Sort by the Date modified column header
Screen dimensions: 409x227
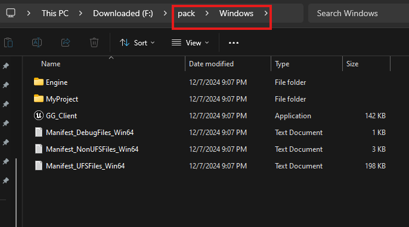[x=211, y=64]
